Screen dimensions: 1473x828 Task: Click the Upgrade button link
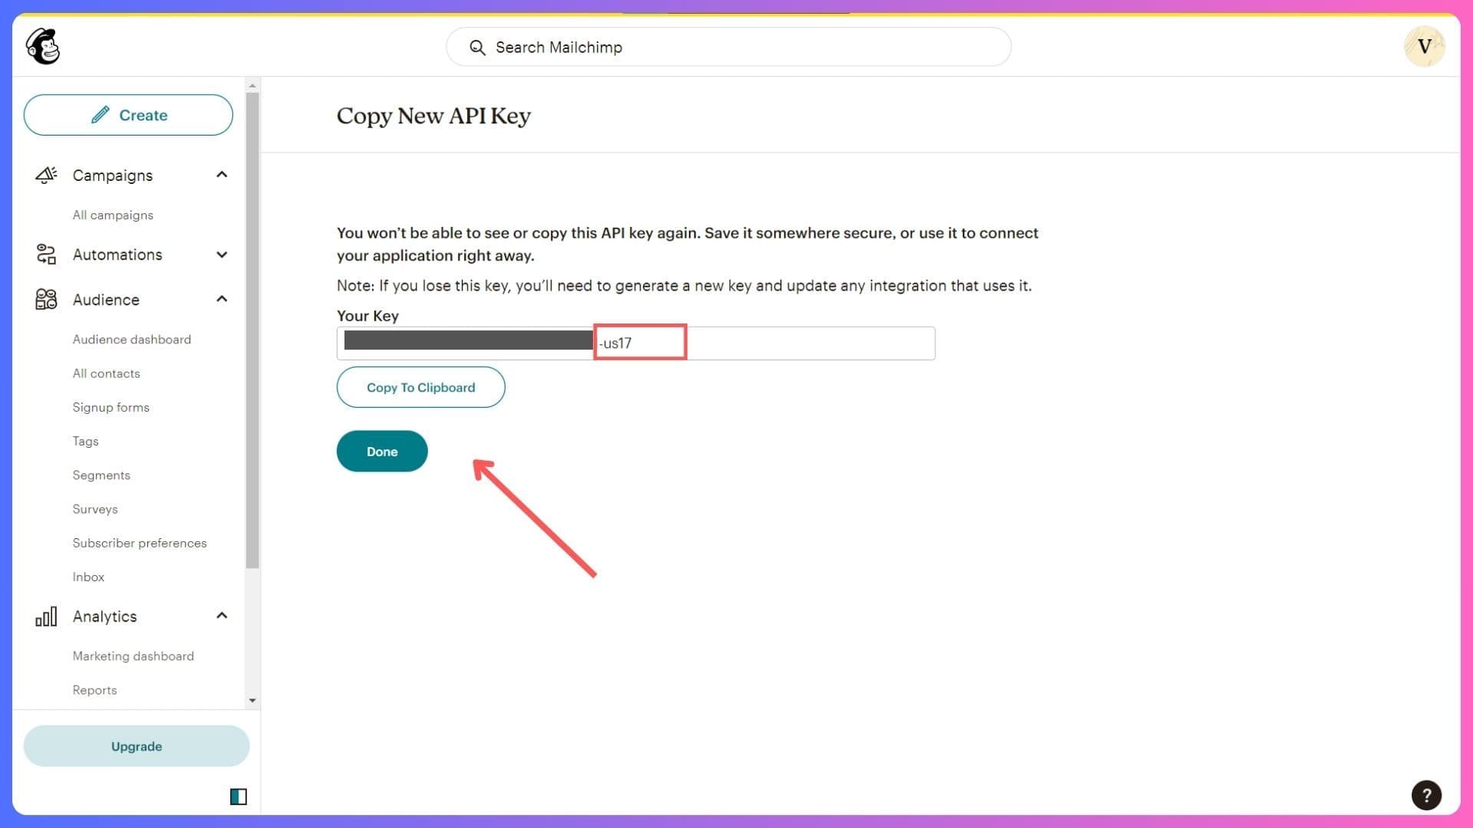tap(136, 746)
